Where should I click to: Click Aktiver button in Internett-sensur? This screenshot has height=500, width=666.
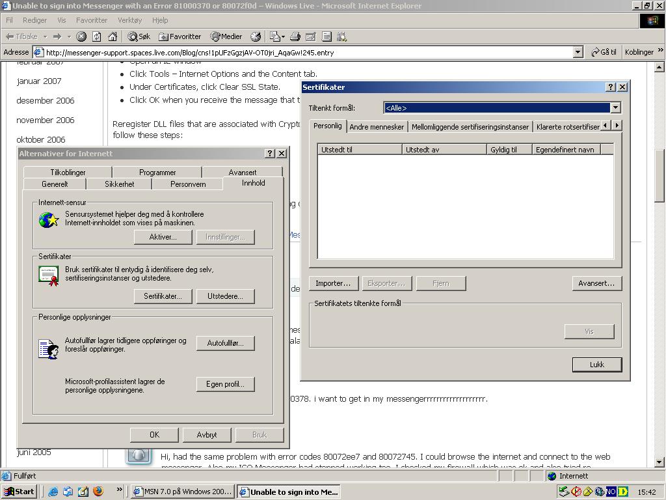(x=163, y=237)
